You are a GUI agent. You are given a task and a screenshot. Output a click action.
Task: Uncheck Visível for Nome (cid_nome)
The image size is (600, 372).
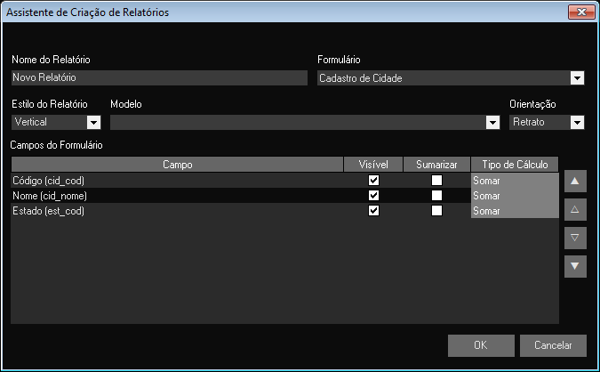coord(373,195)
